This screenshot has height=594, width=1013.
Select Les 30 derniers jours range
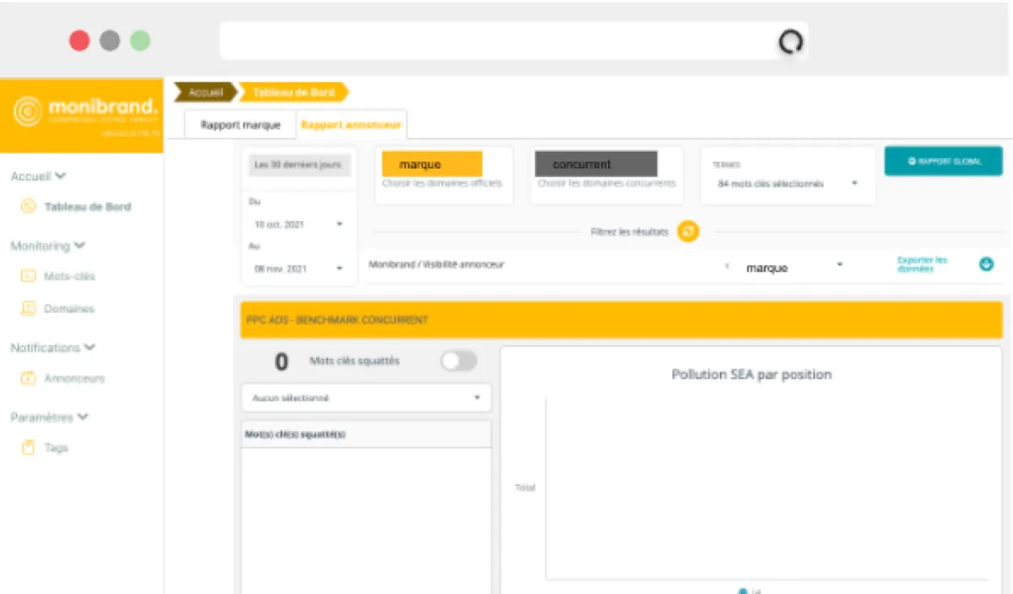[x=301, y=165]
